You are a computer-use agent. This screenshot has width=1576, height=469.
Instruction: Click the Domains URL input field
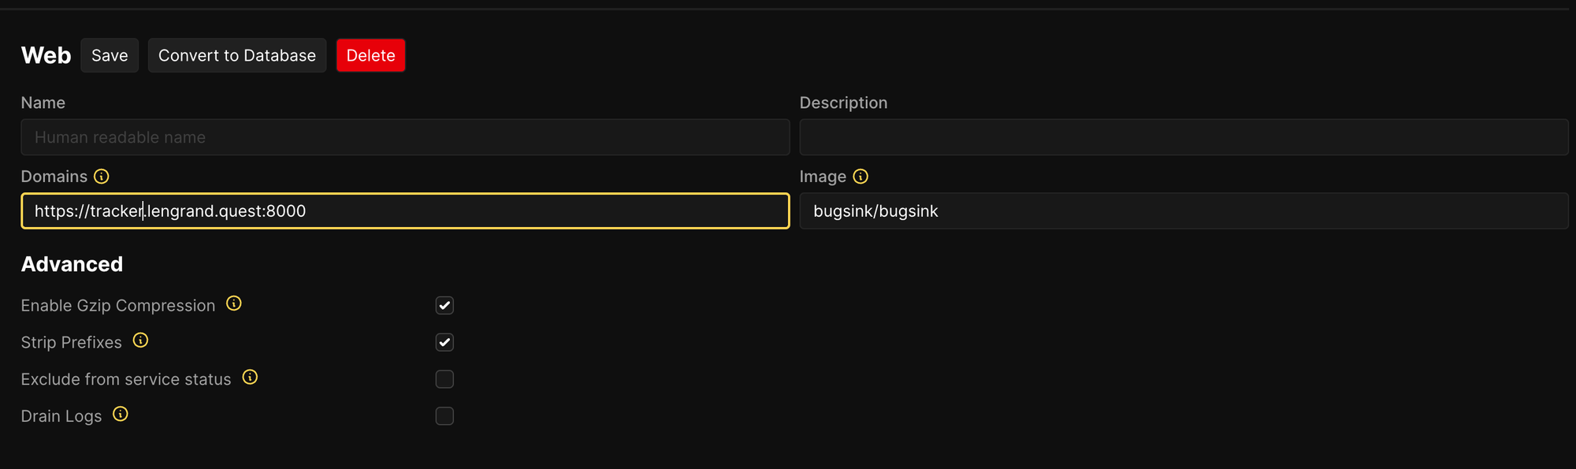[405, 211]
